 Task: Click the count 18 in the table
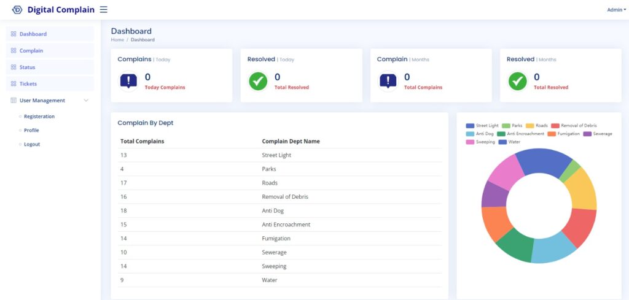(123, 210)
